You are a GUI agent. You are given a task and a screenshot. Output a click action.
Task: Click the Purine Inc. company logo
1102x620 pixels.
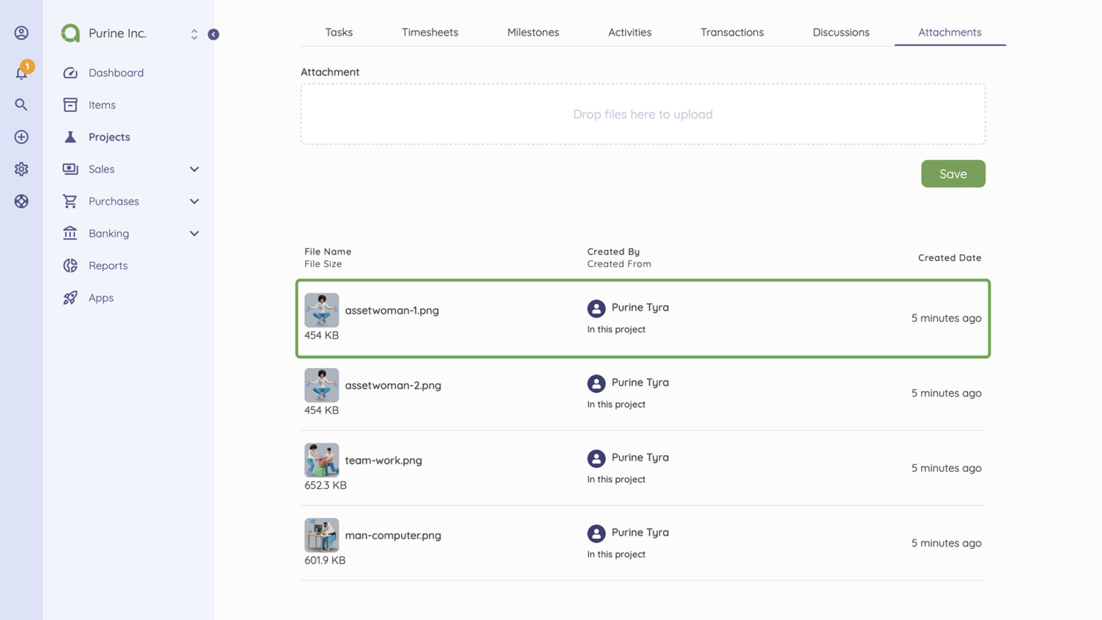(70, 33)
